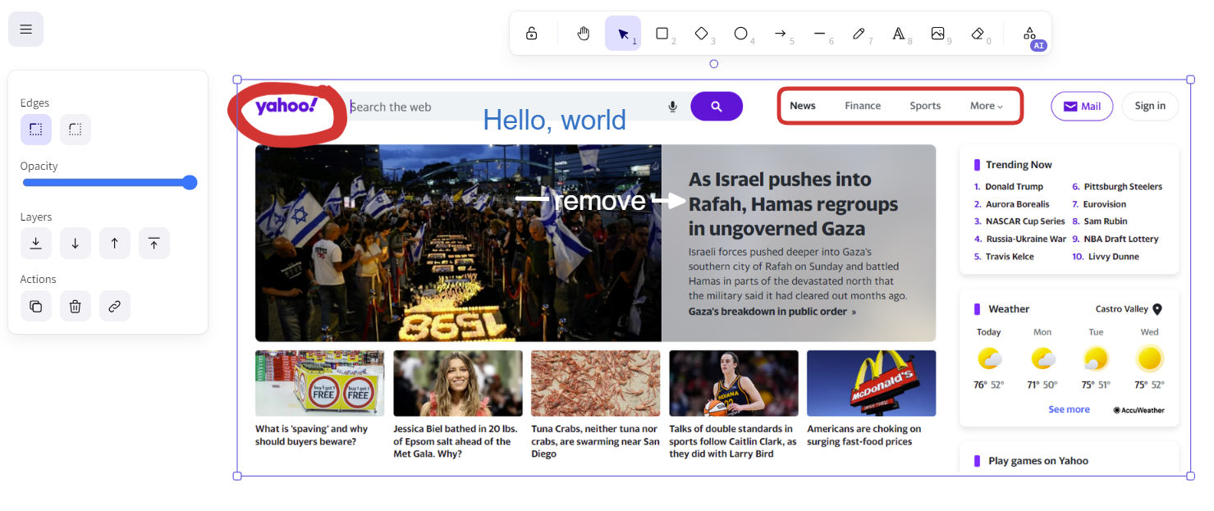Open the Israel pushes into Rafah headline
This screenshot has width=1214, height=511.
(x=793, y=204)
